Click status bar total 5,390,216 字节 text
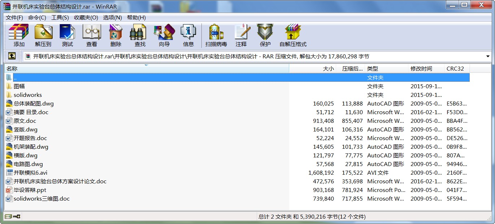The image size is (495, 224). click(312, 216)
